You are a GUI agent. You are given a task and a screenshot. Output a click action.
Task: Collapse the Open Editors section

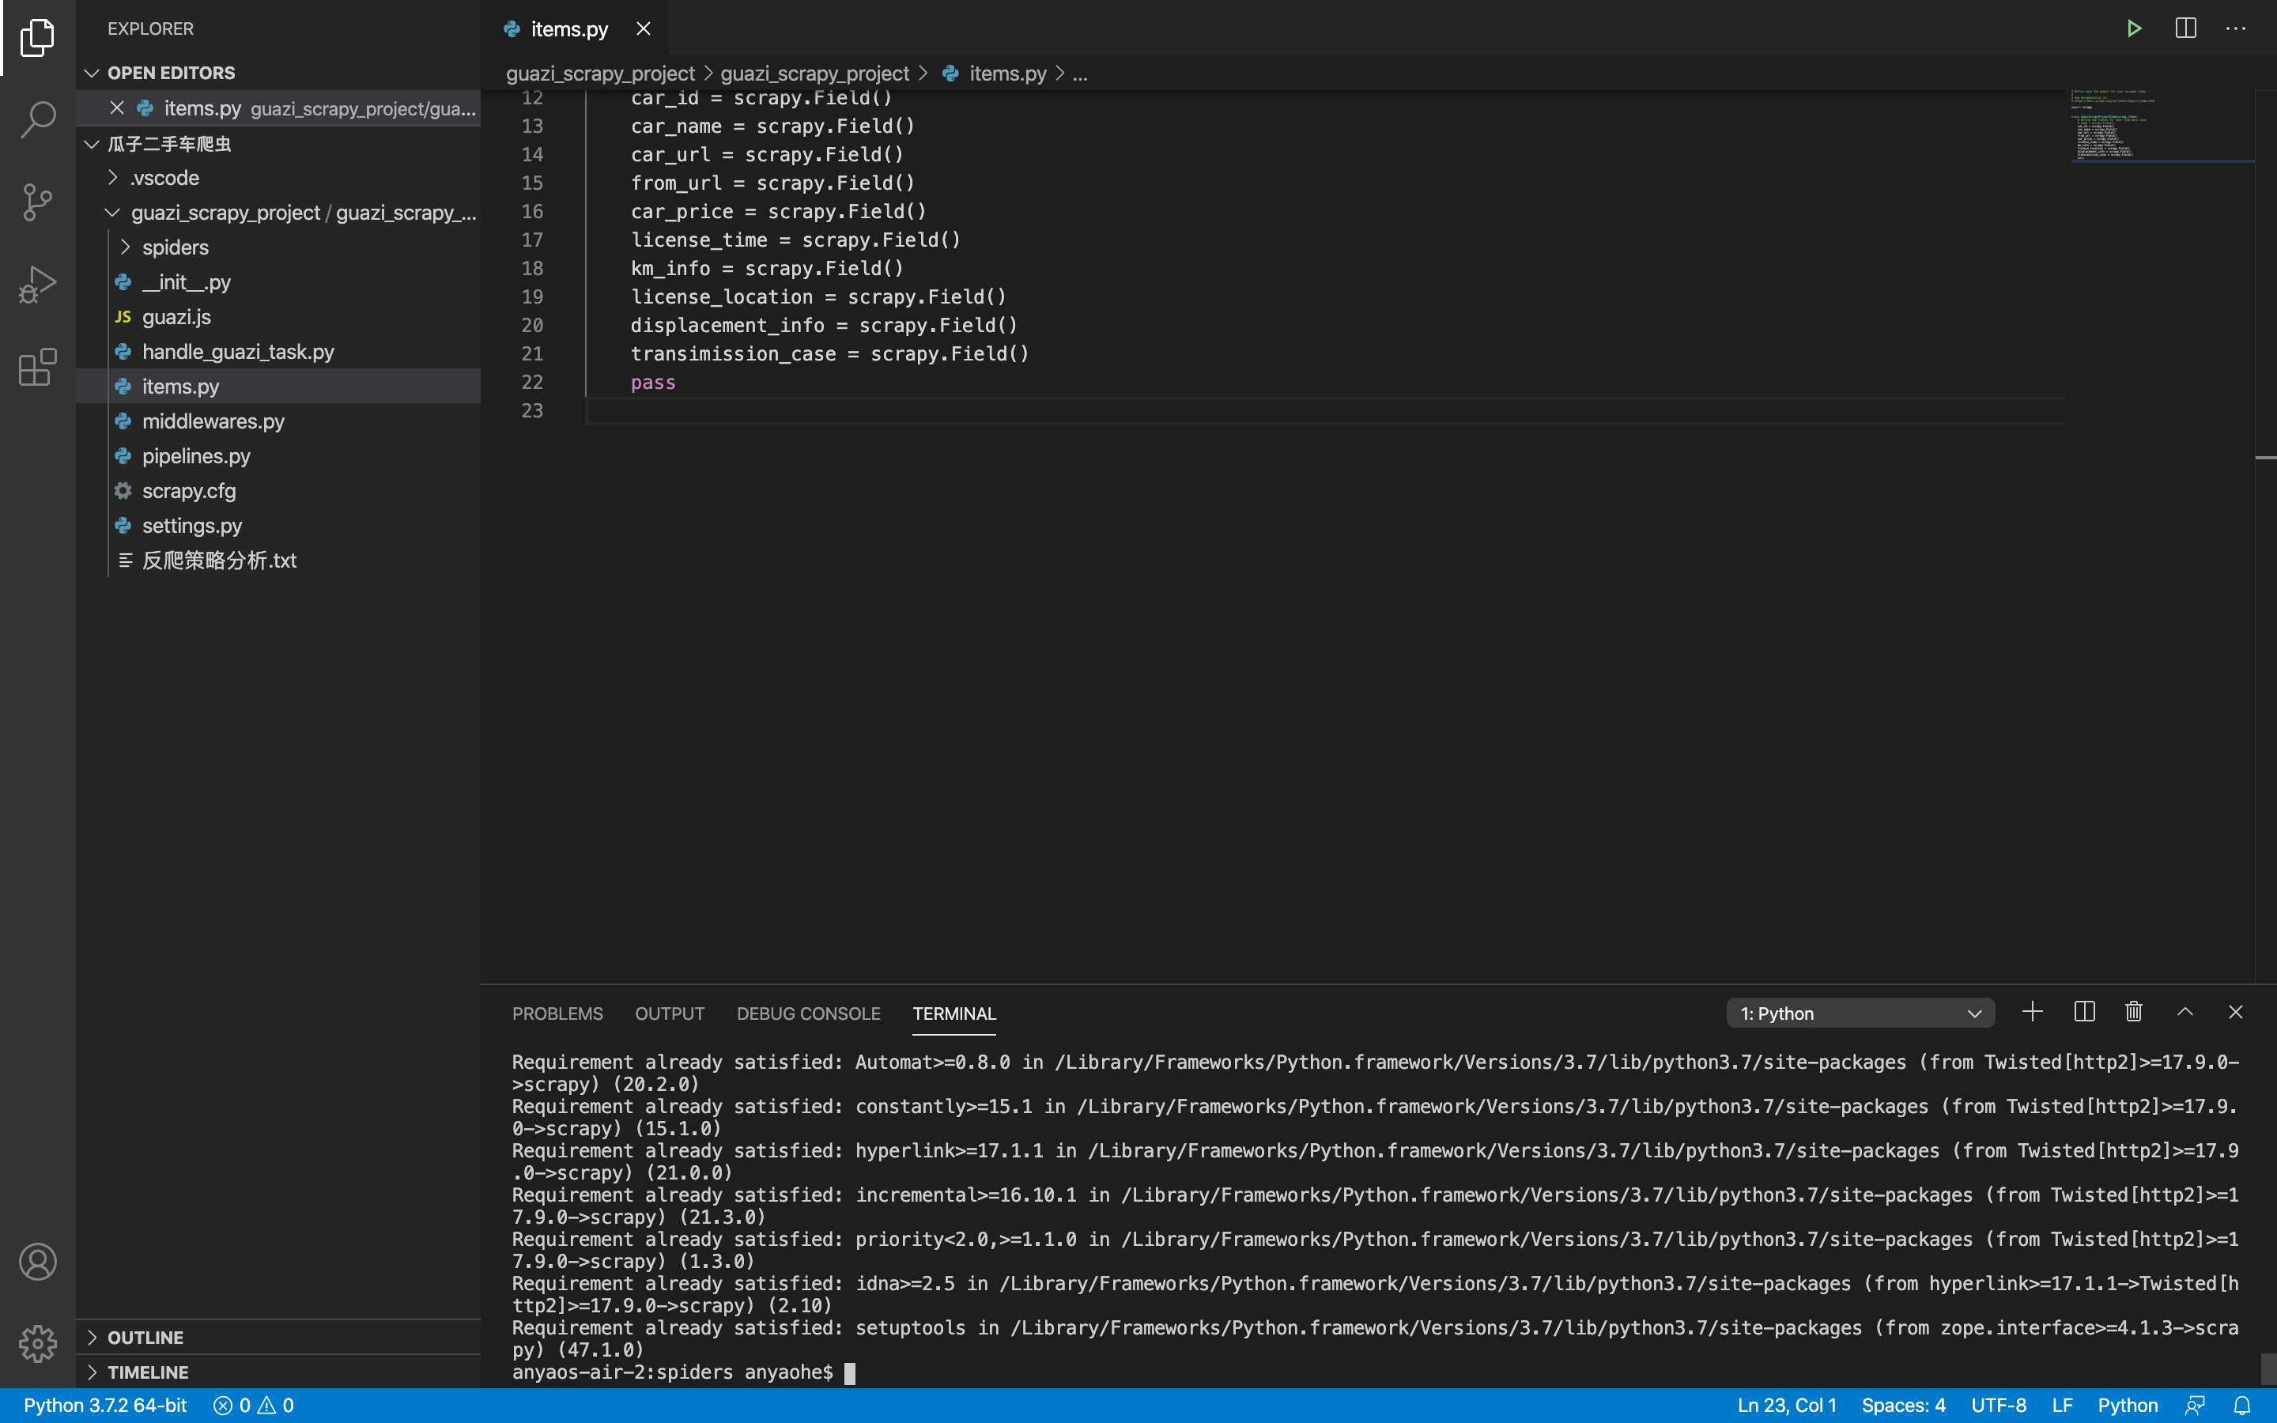click(x=93, y=73)
